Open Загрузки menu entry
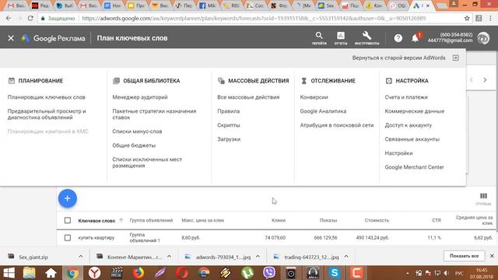498x280 pixels. [x=229, y=139]
